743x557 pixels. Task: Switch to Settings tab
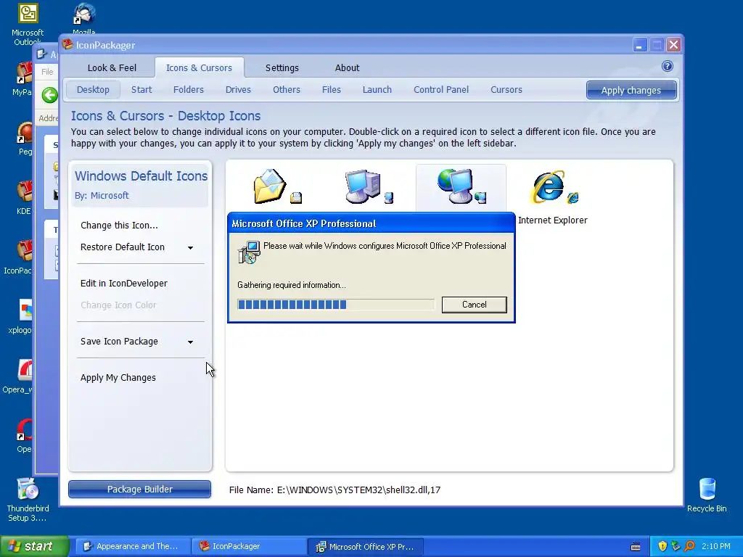click(x=282, y=67)
